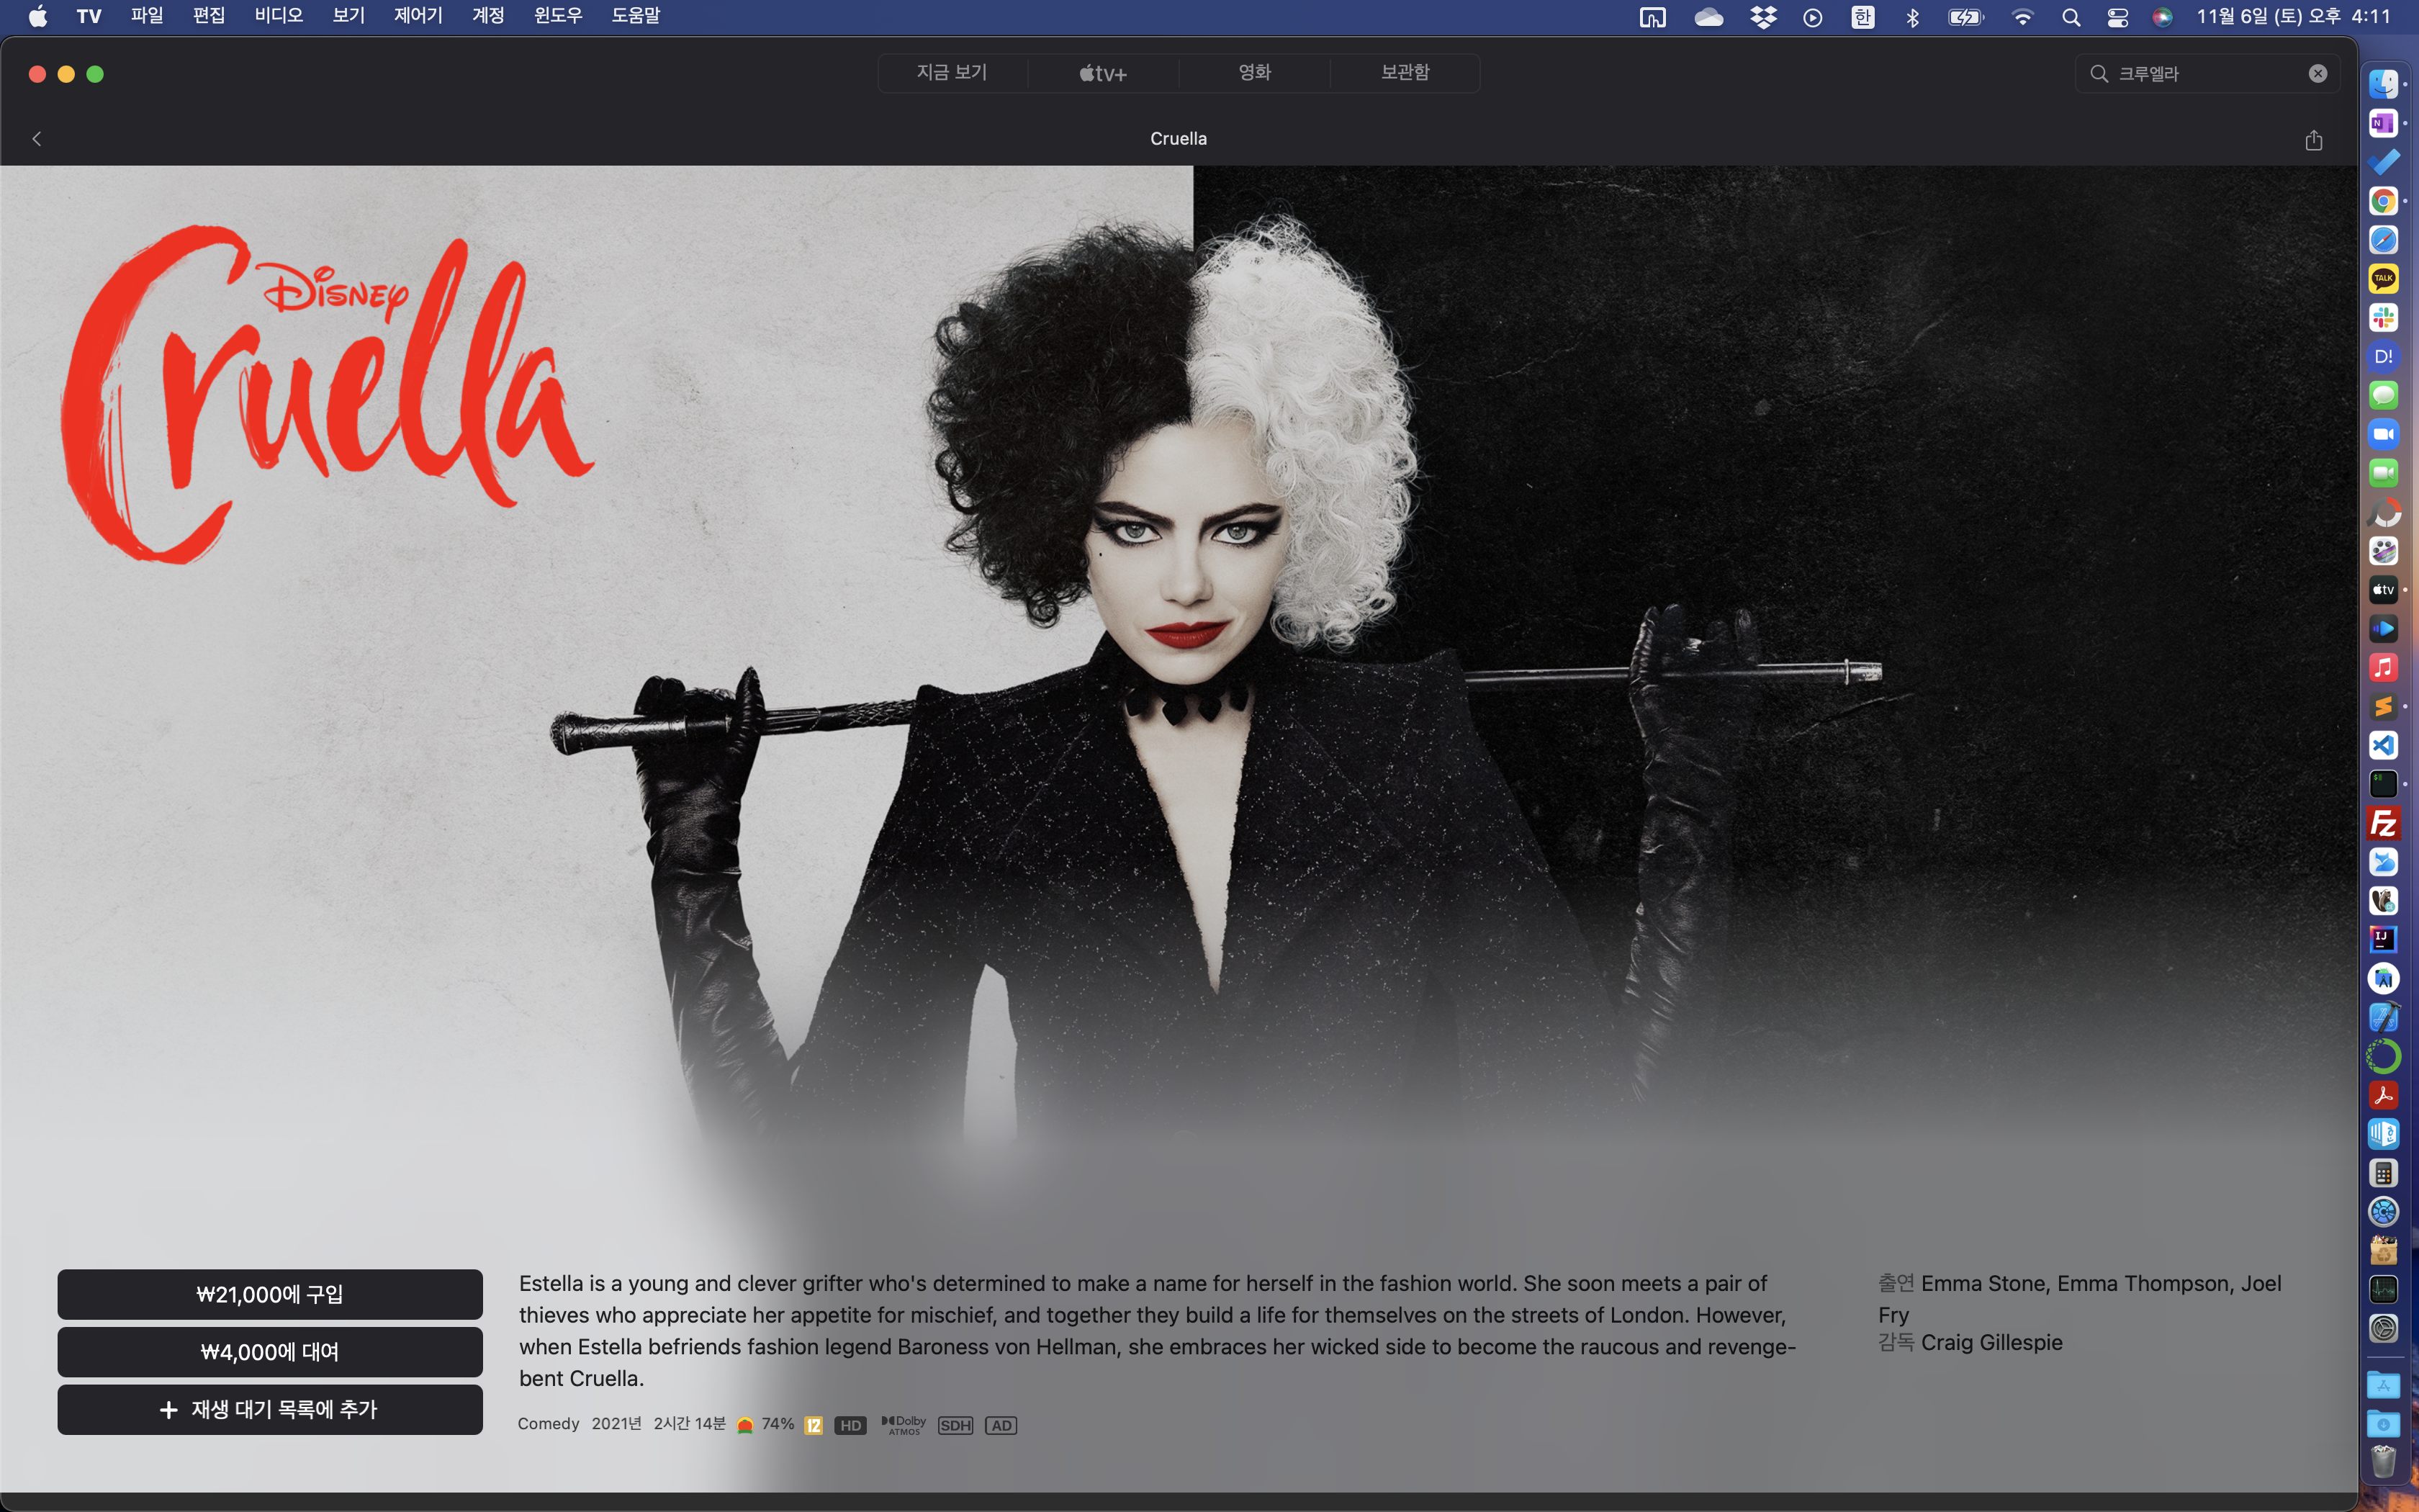Click the search field containing 크루엘라
Image resolution: width=2419 pixels, height=1512 pixels.
click(x=2207, y=74)
